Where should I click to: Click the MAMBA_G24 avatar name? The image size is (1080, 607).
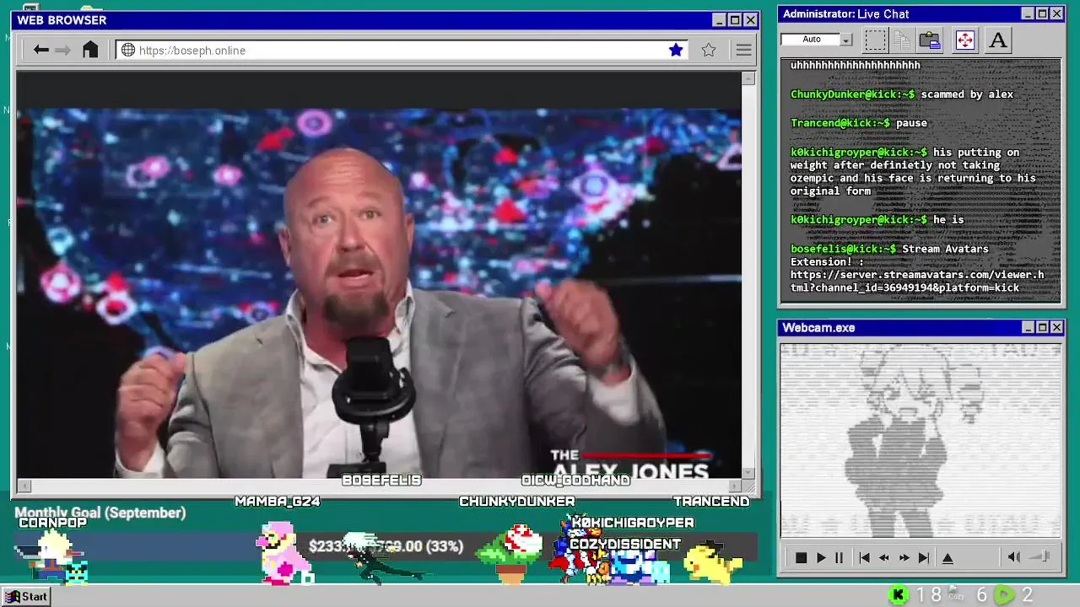pos(278,502)
